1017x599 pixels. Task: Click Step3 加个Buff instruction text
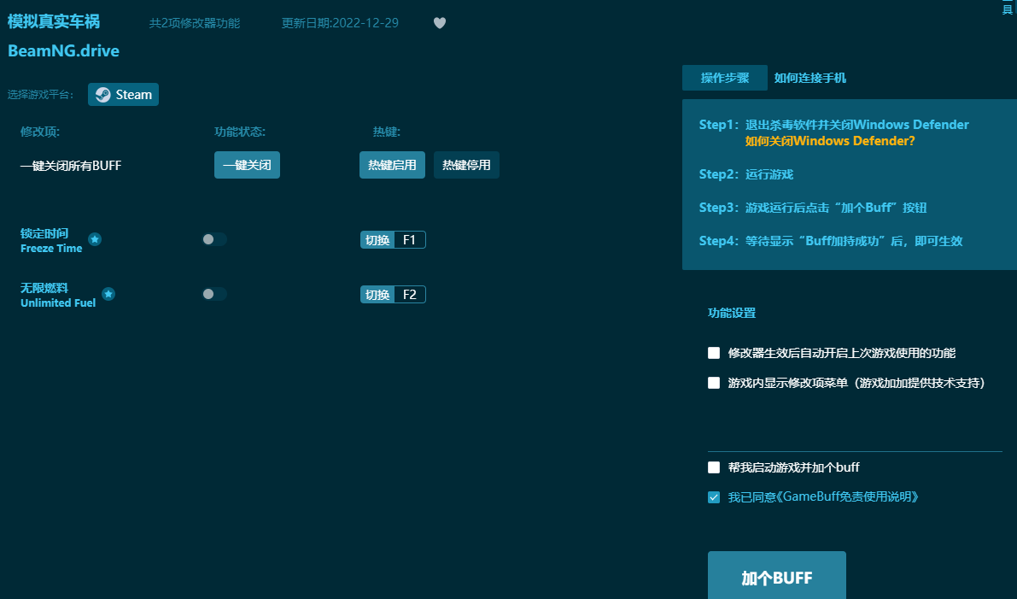tap(813, 208)
